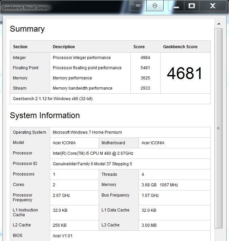Click the keyboard icon button in title bar
The image size is (229, 241).
[138, 6]
